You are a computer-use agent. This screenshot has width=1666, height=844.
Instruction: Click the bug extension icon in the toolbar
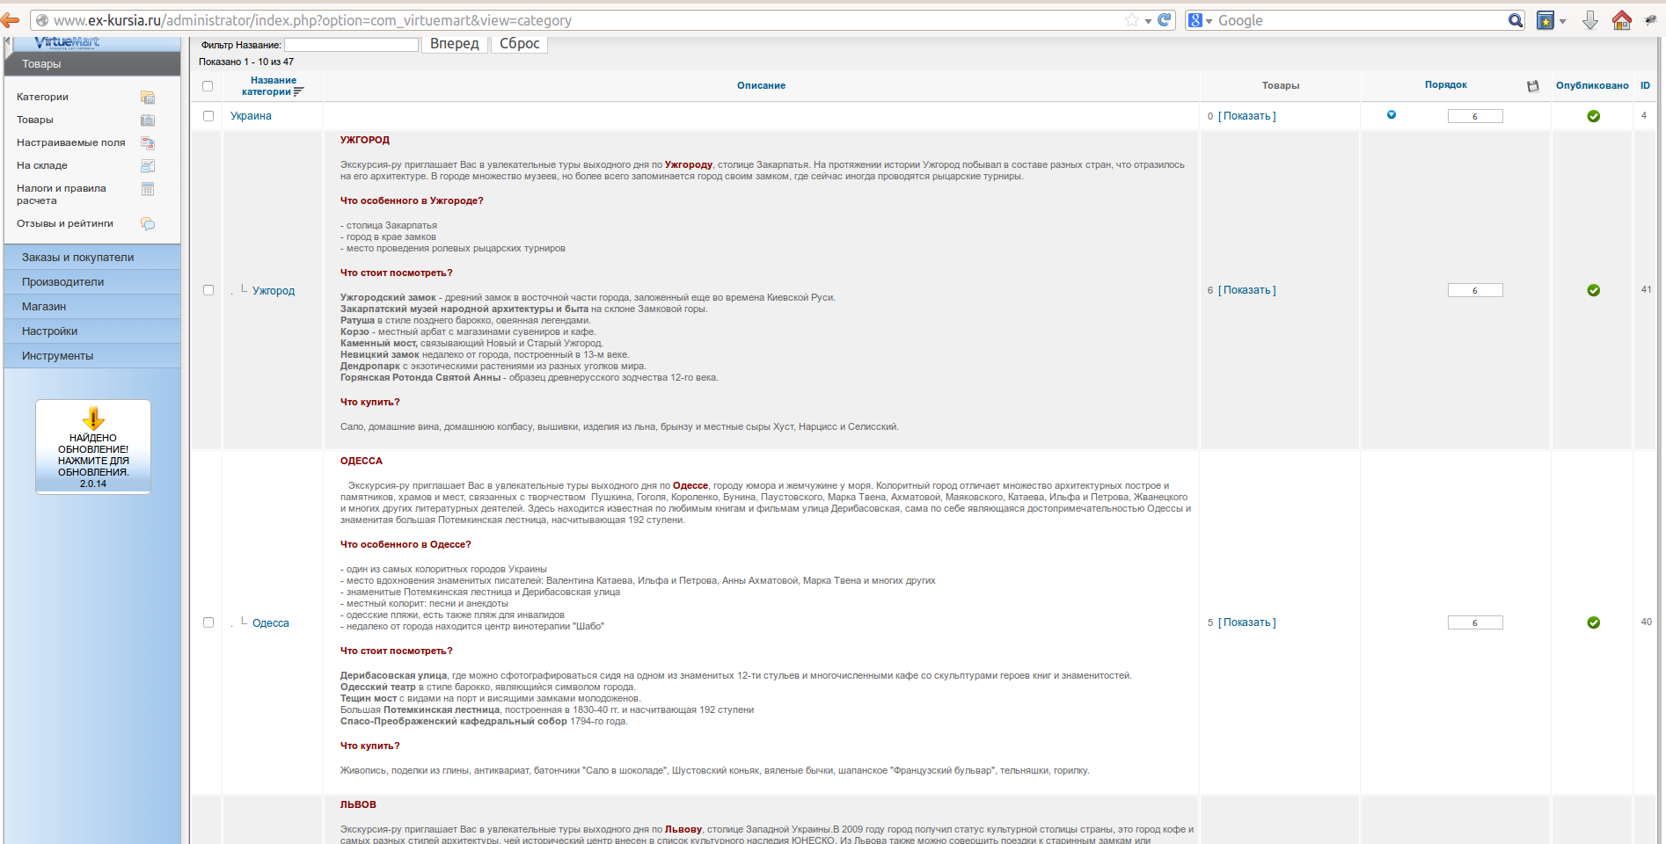pyautogui.click(x=1651, y=20)
